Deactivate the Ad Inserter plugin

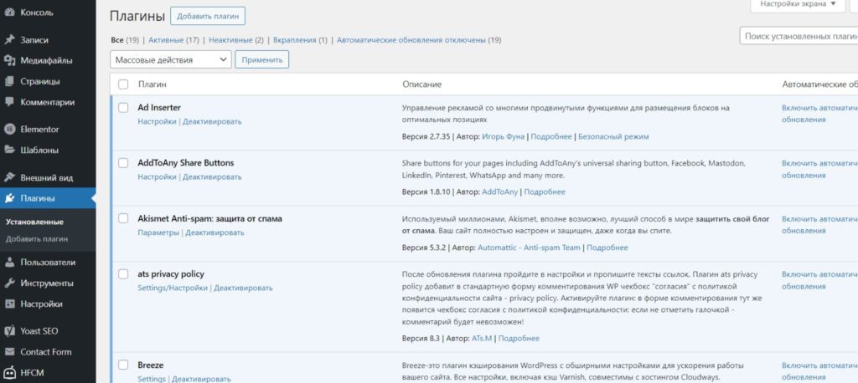tap(212, 121)
